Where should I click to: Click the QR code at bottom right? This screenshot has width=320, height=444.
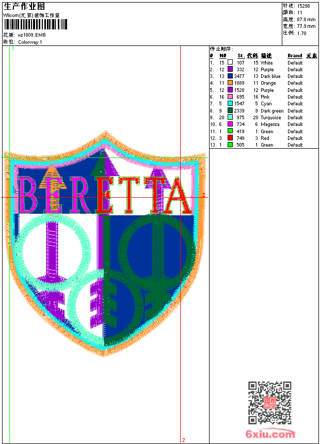[270, 403]
